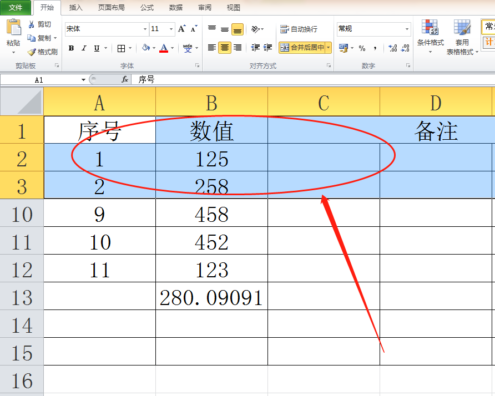Screen dimensions: 495x396
Task: Apply Percent style in the 数字 group
Action: click(x=362, y=49)
